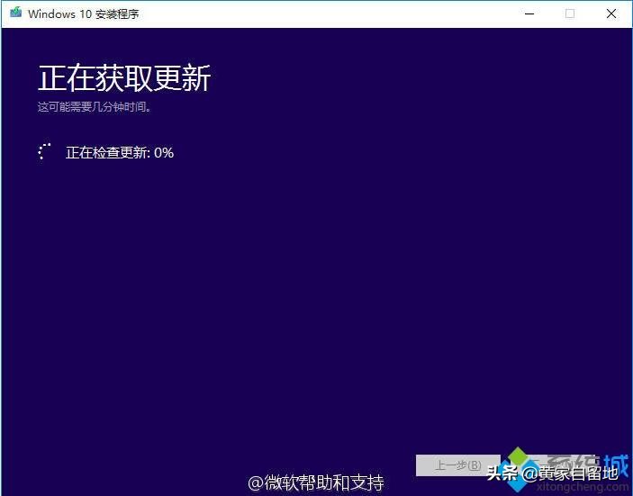Click the 正在获取更新 heading
Screen dimensions: 633x496
pos(124,77)
